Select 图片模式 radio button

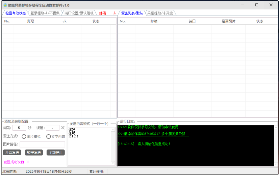pos(24,137)
